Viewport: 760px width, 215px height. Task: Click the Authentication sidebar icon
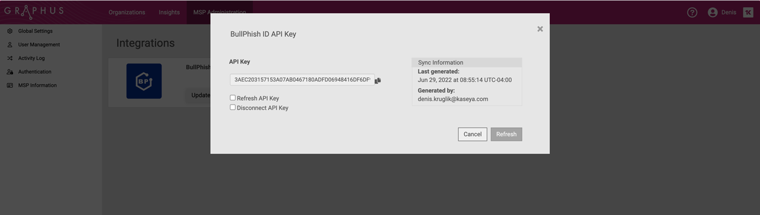tap(10, 72)
